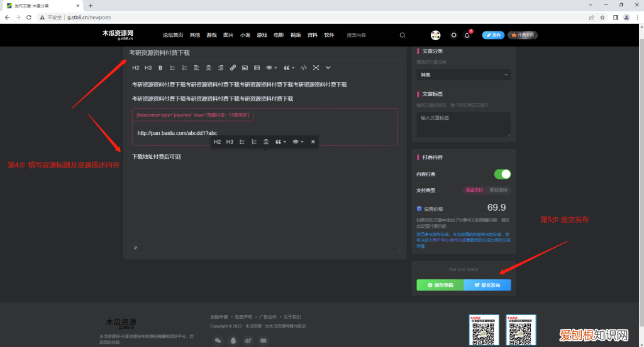Click the insert video icon in the editor toolbar
The width and height of the screenshot is (644, 347).
(256, 68)
